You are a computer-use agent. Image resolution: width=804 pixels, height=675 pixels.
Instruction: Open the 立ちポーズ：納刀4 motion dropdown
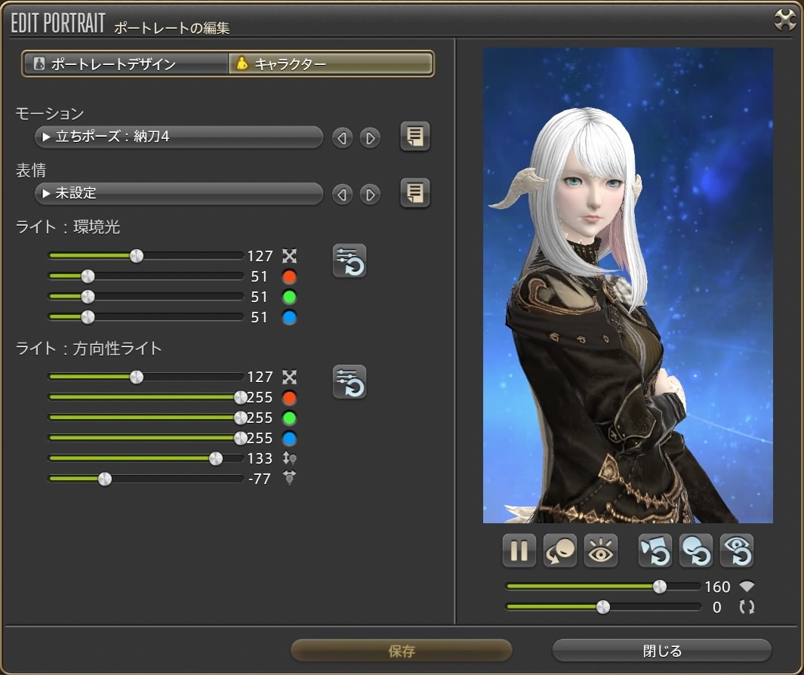[x=179, y=137]
